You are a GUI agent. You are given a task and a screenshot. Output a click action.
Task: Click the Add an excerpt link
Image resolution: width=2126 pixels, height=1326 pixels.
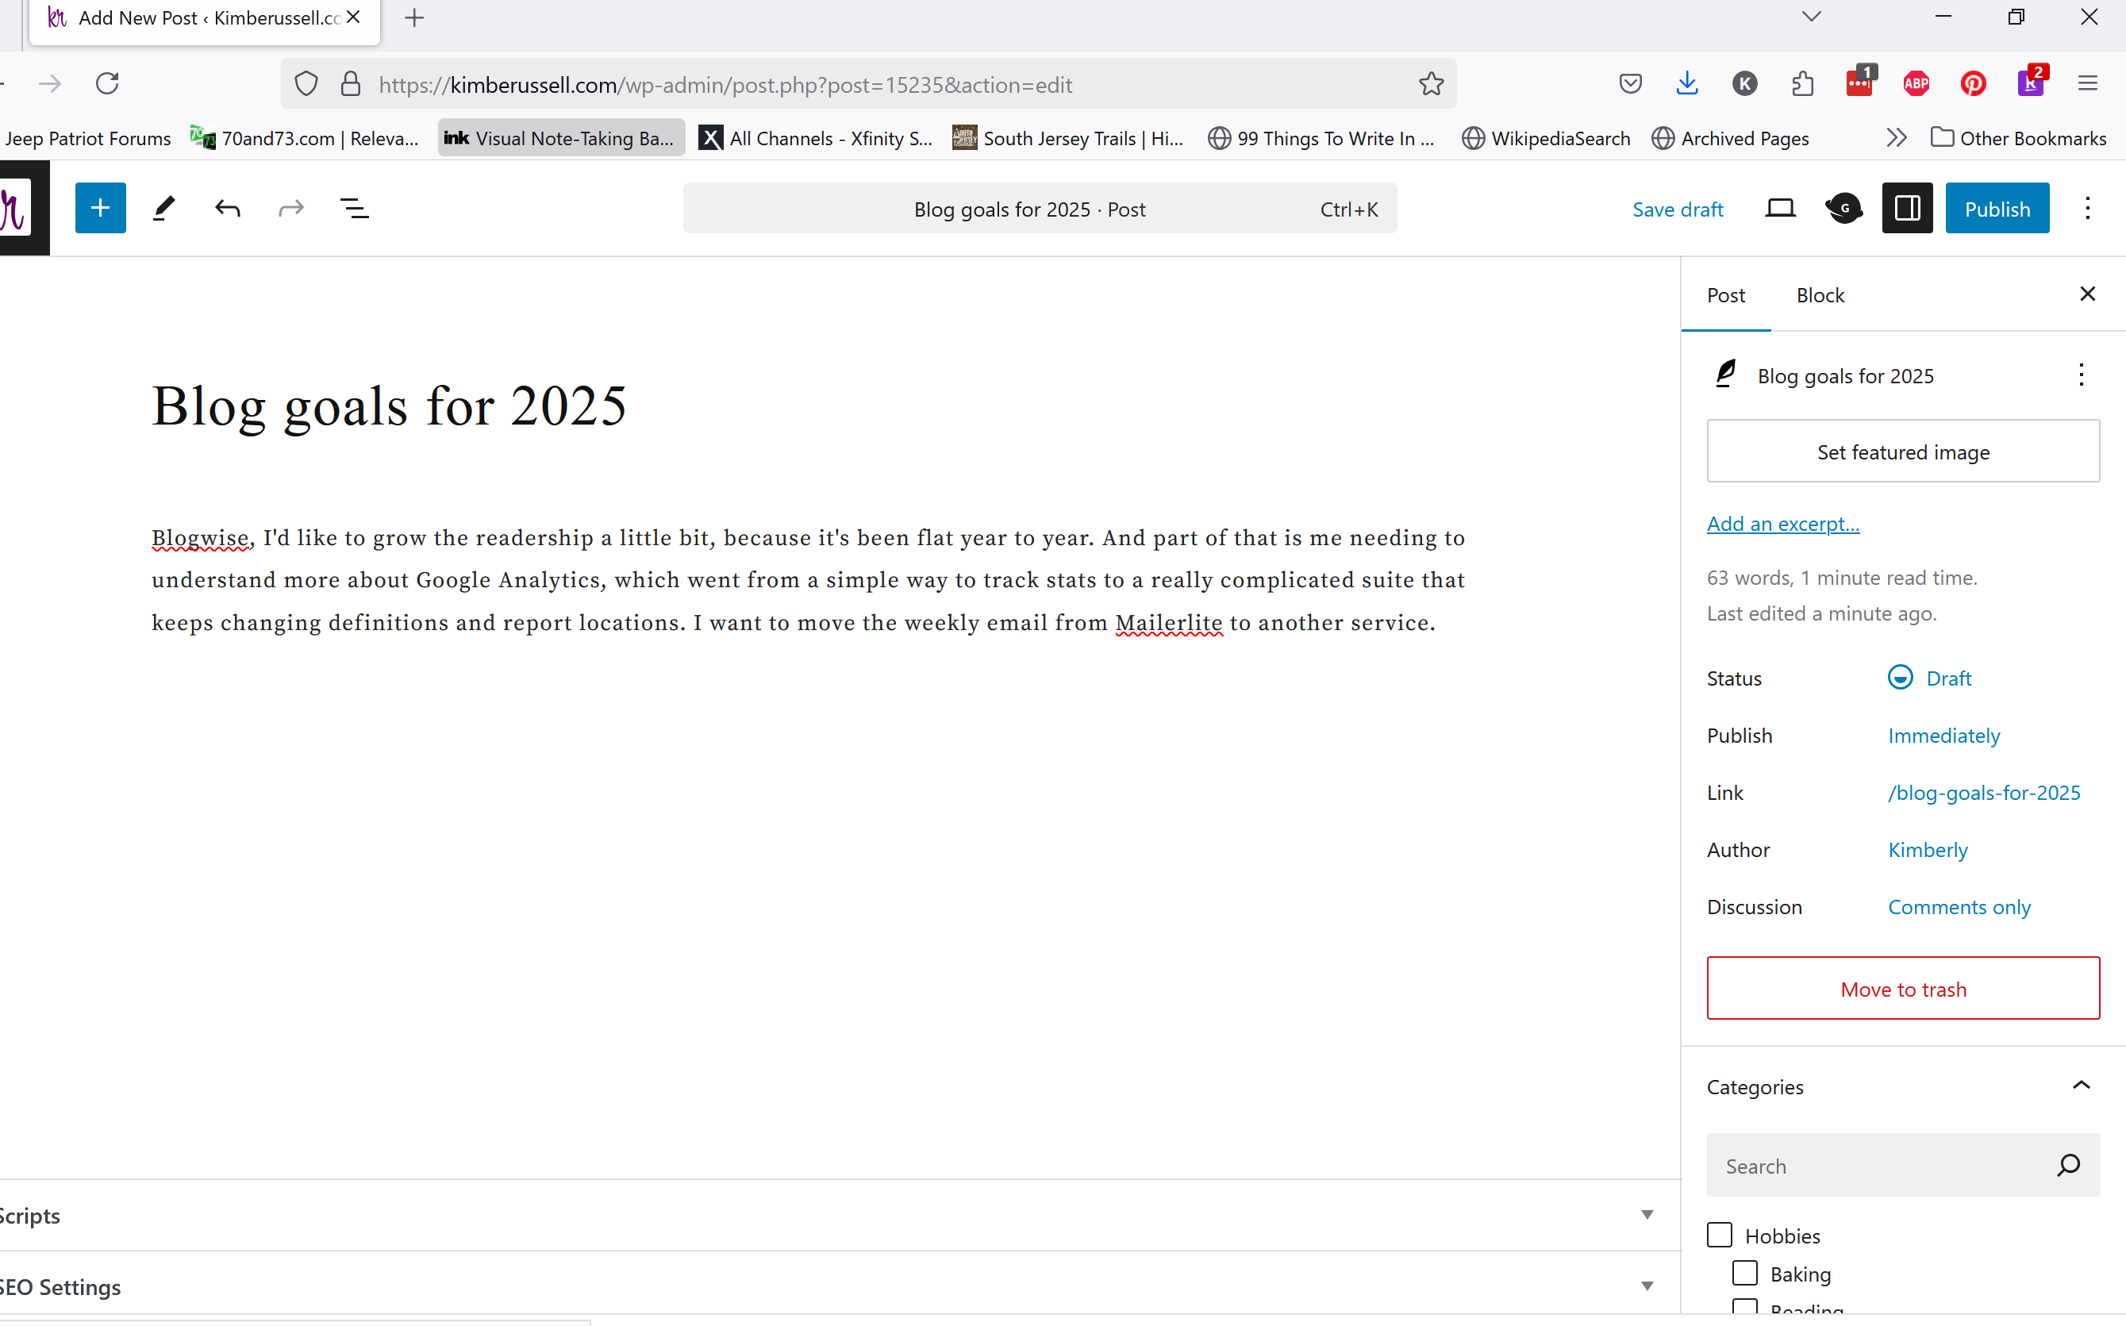click(1782, 524)
